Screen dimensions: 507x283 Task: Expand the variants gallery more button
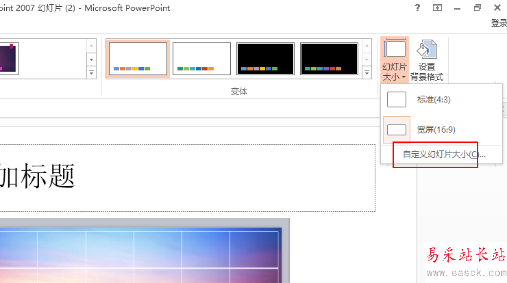tap(367, 72)
